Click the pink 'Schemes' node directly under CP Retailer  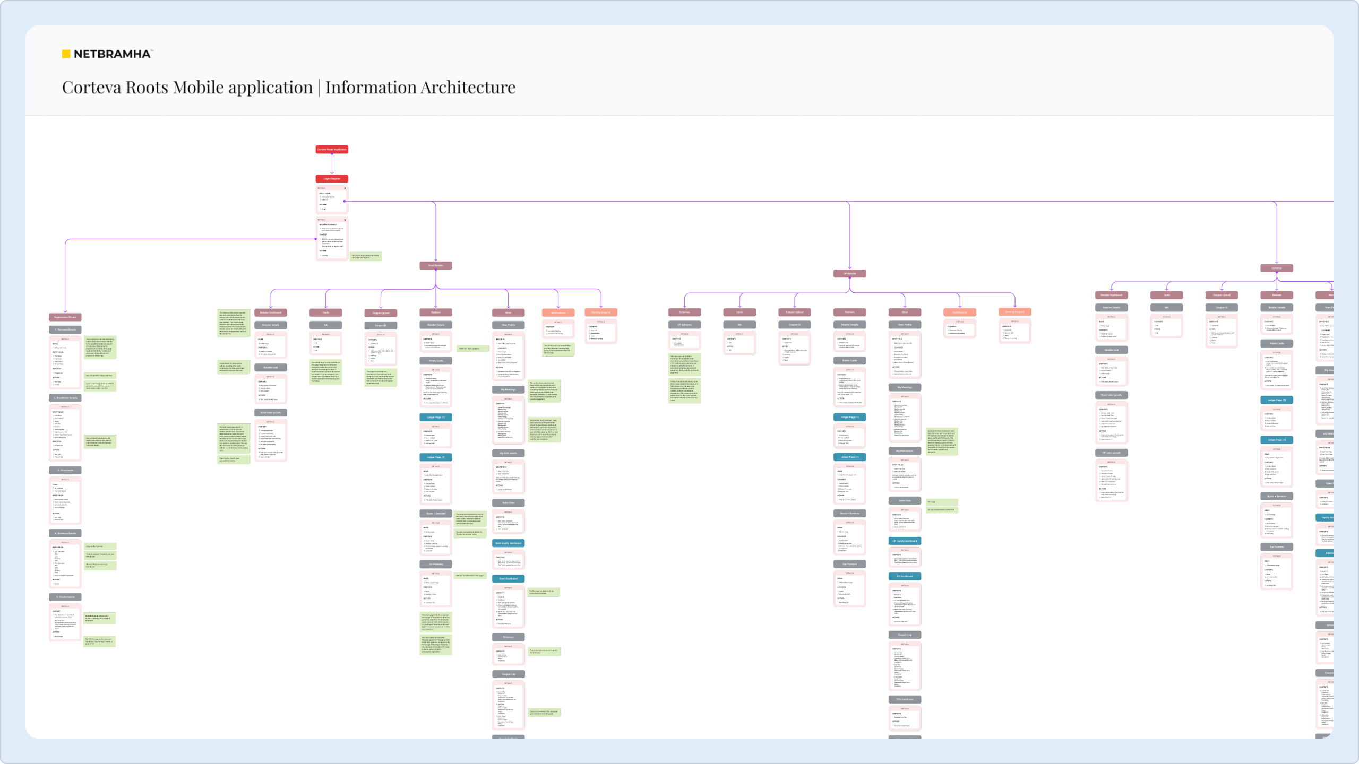pyautogui.click(x=685, y=312)
